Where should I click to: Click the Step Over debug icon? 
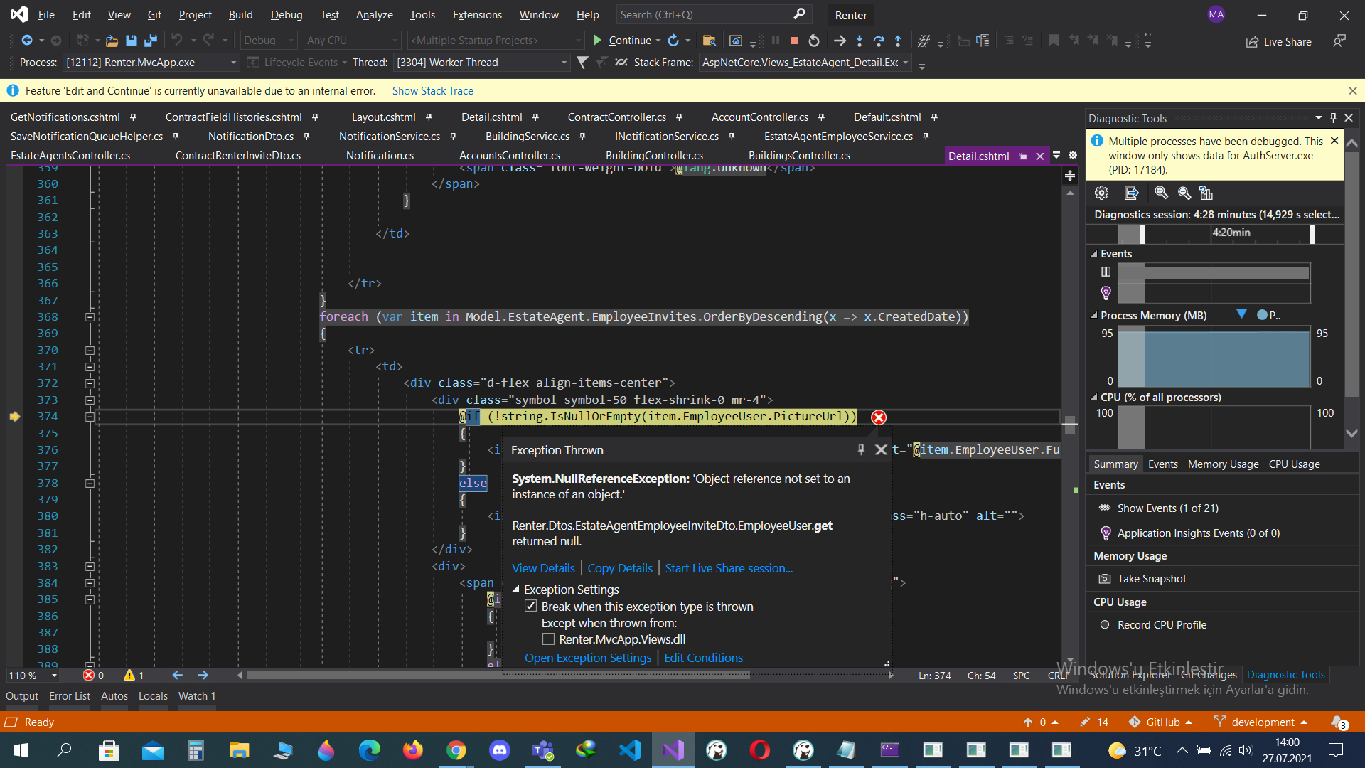pos(879,41)
